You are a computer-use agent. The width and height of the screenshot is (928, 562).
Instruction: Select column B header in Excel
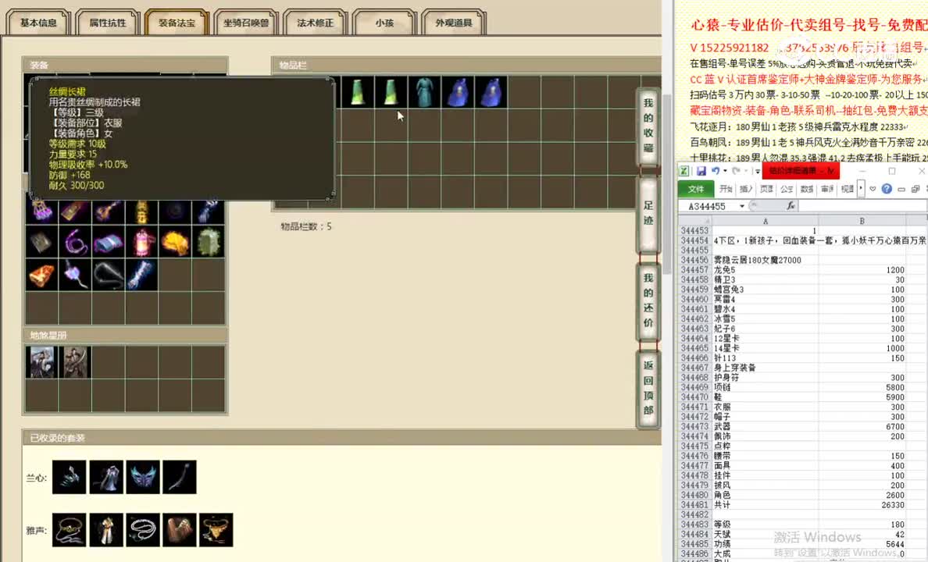[862, 221]
